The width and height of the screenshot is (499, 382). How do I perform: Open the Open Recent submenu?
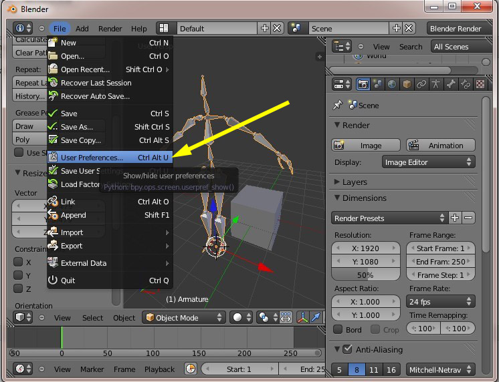coord(110,69)
